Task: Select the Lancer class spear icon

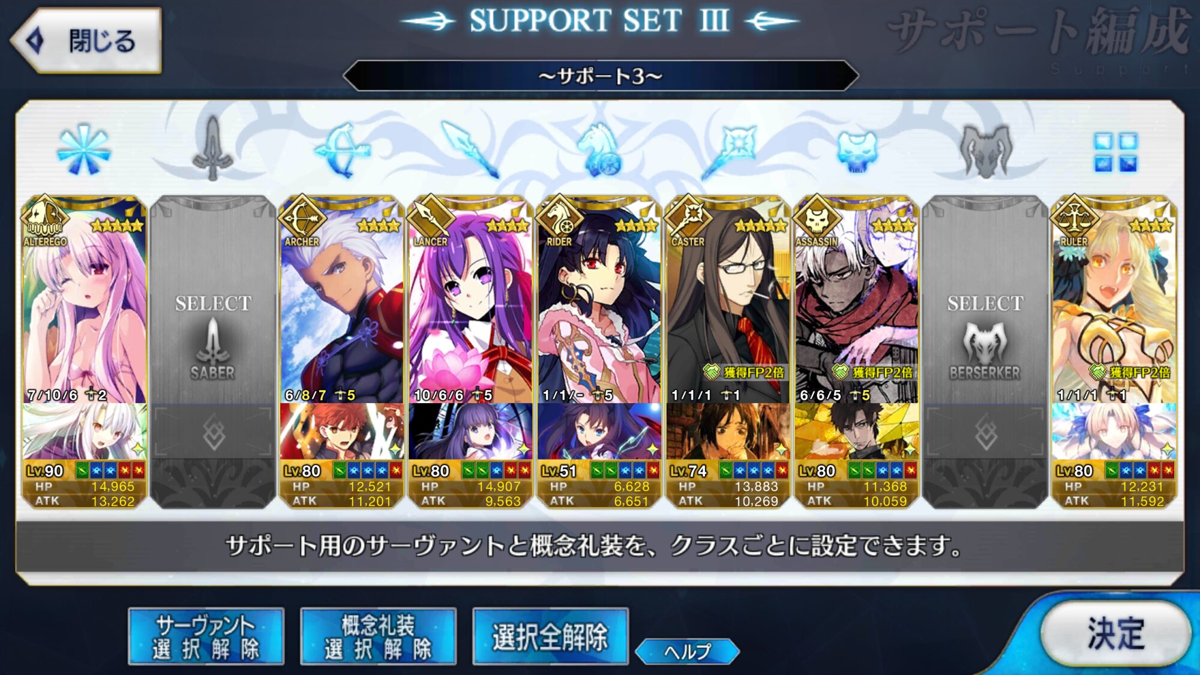Action: (x=470, y=150)
